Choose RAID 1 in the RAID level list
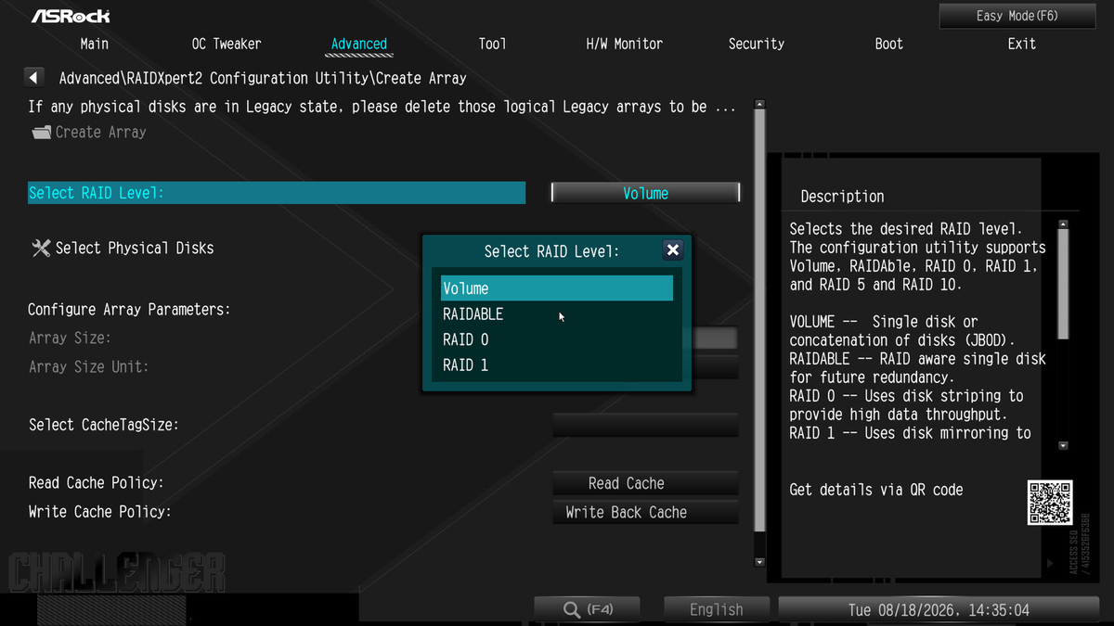 557,365
